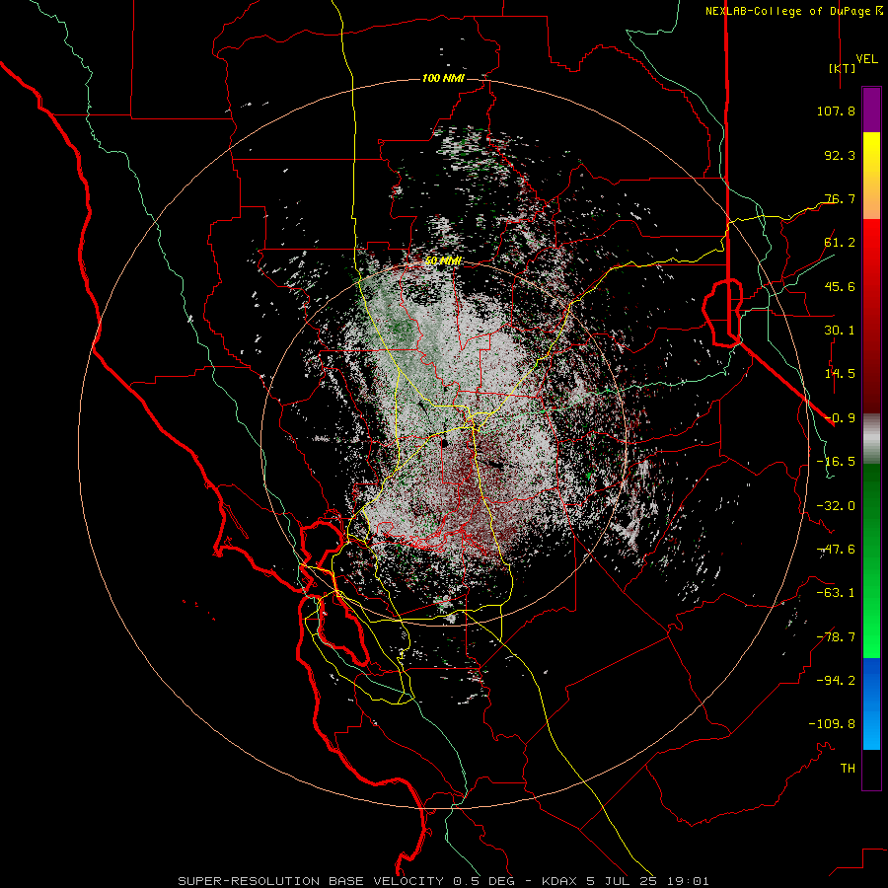The height and width of the screenshot is (888, 888).
Task: Pick the blue segment of velocity color bar
Action: pyautogui.click(x=871, y=703)
